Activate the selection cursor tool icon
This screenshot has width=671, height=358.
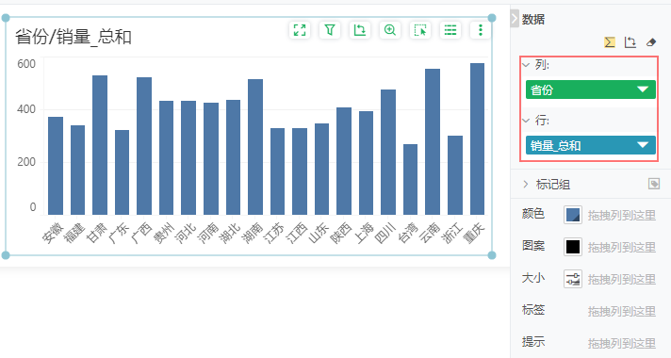click(x=420, y=30)
